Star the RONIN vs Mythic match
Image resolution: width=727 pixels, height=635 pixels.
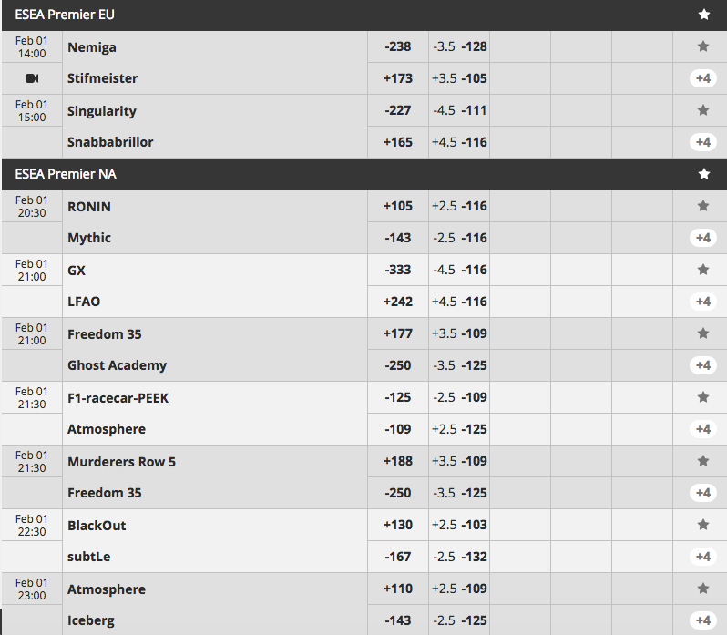tap(703, 206)
